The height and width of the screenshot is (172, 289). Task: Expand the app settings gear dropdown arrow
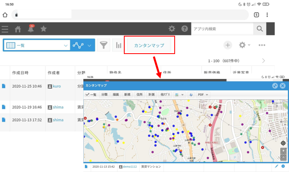coord(249,45)
